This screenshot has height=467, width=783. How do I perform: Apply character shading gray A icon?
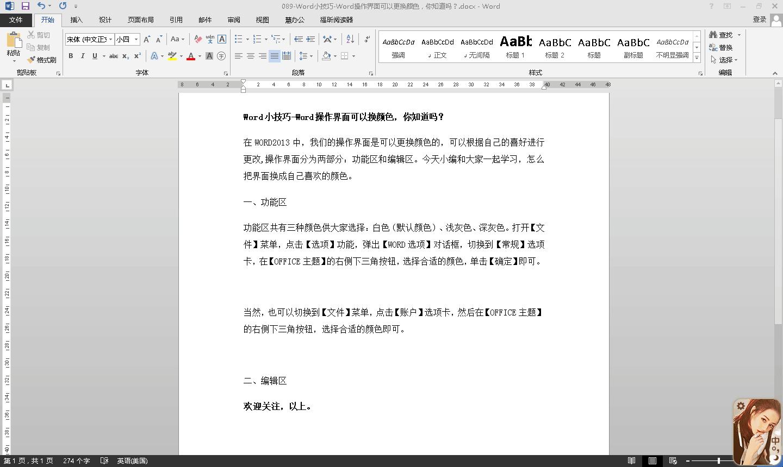tap(209, 56)
